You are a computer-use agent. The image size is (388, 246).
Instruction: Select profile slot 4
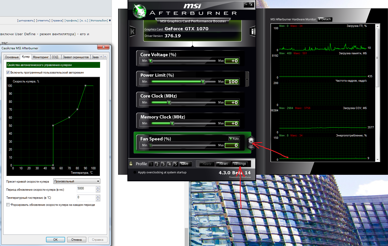[169, 164]
